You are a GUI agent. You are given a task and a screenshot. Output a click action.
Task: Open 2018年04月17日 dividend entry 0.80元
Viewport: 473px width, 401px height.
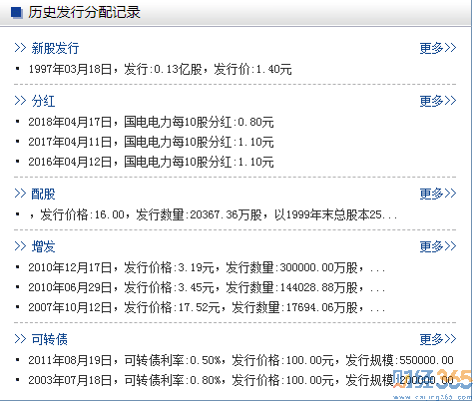coord(151,122)
